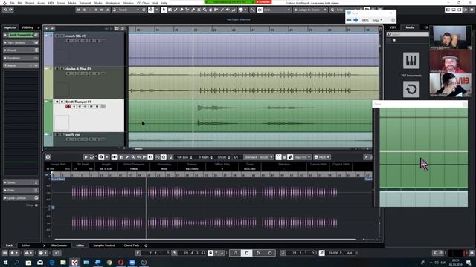The image size is (476, 267).
Task: Expand the Equalizers inspector section
Action: coord(21,58)
